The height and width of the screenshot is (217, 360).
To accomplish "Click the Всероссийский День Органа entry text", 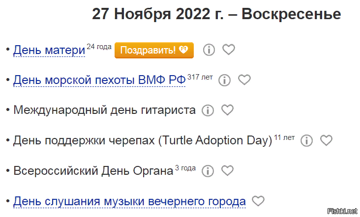I will pyautogui.click(x=93, y=171).
